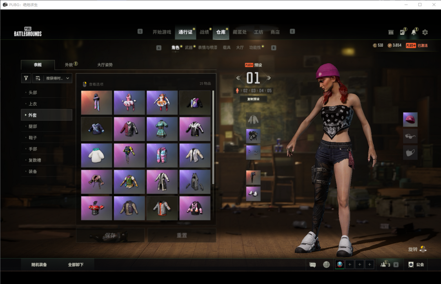441x284 pixels.
Task: Click the 复制预设 button
Action: pos(253,99)
